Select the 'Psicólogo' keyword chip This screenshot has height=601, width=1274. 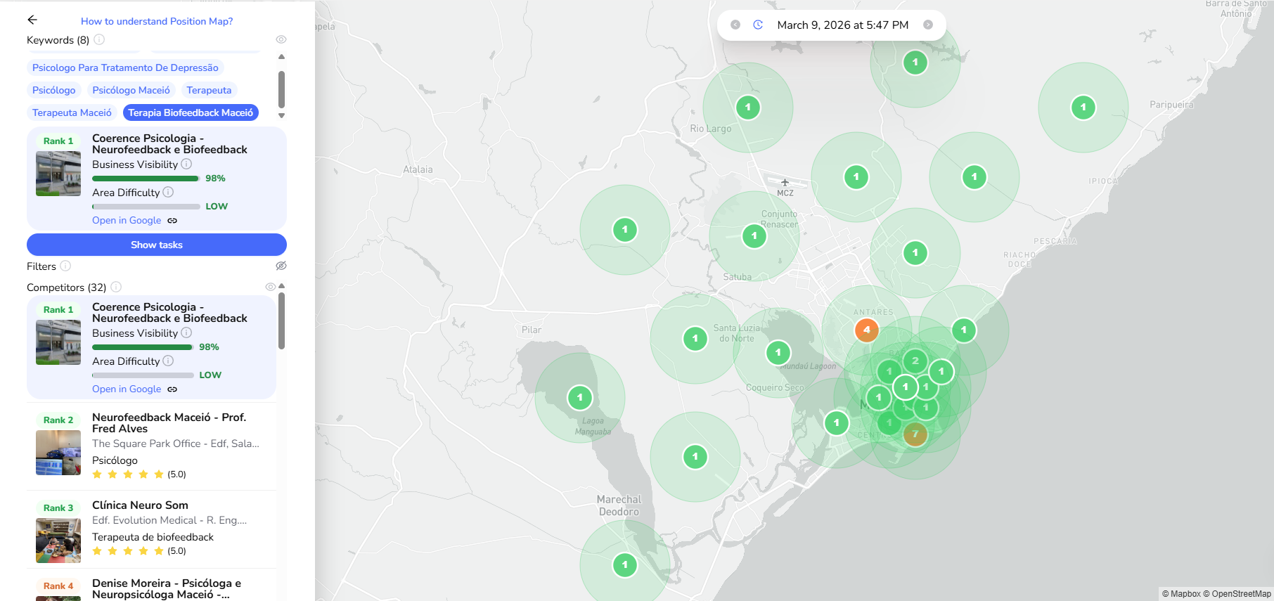(54, 90)
